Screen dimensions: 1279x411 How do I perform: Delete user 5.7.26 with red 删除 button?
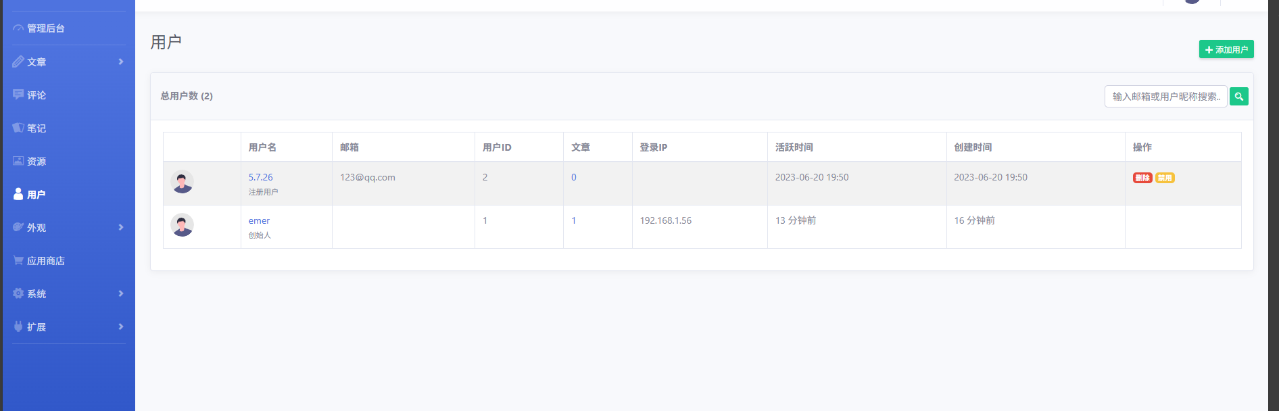pyautogui.click(x=1142, y=178)
